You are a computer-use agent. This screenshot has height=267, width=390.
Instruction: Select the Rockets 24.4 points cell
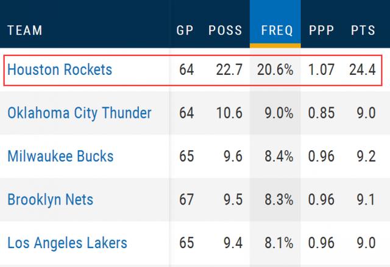pyautogui.click(x=363, y=69)
